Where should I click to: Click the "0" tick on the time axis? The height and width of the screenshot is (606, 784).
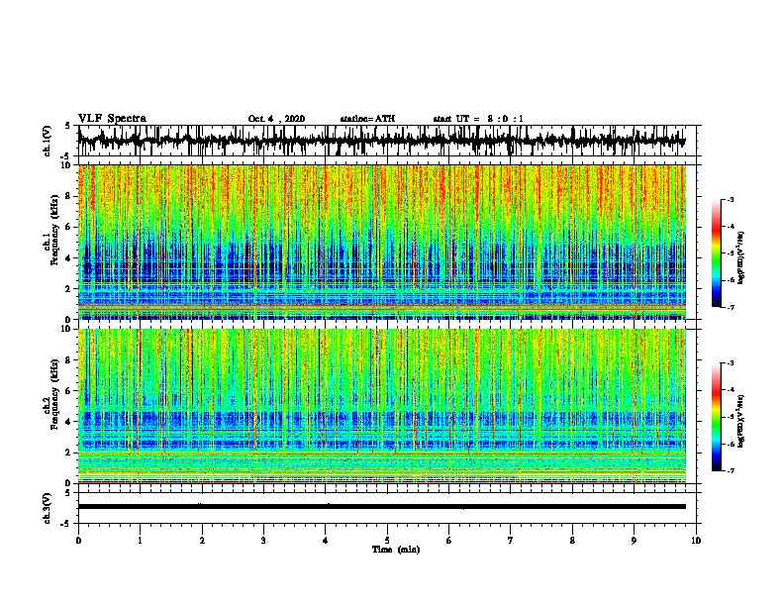78,541
